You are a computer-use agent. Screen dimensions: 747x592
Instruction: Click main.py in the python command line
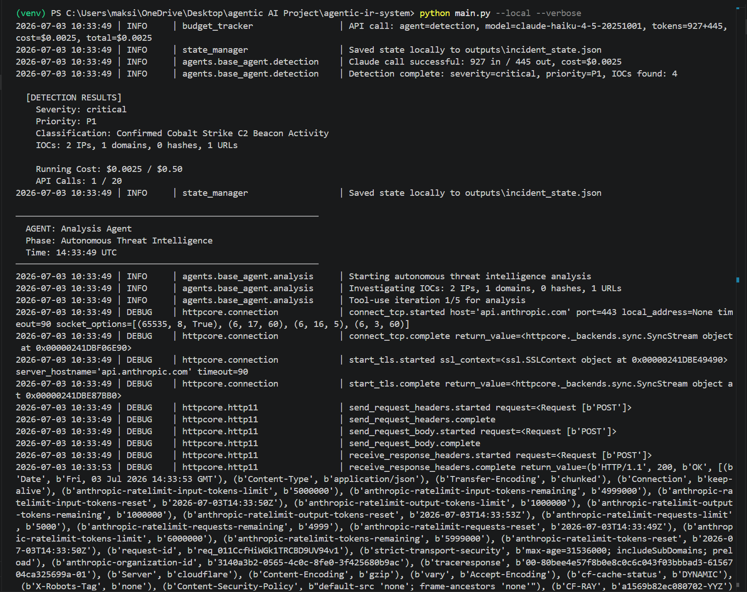[x=472, y=13]
